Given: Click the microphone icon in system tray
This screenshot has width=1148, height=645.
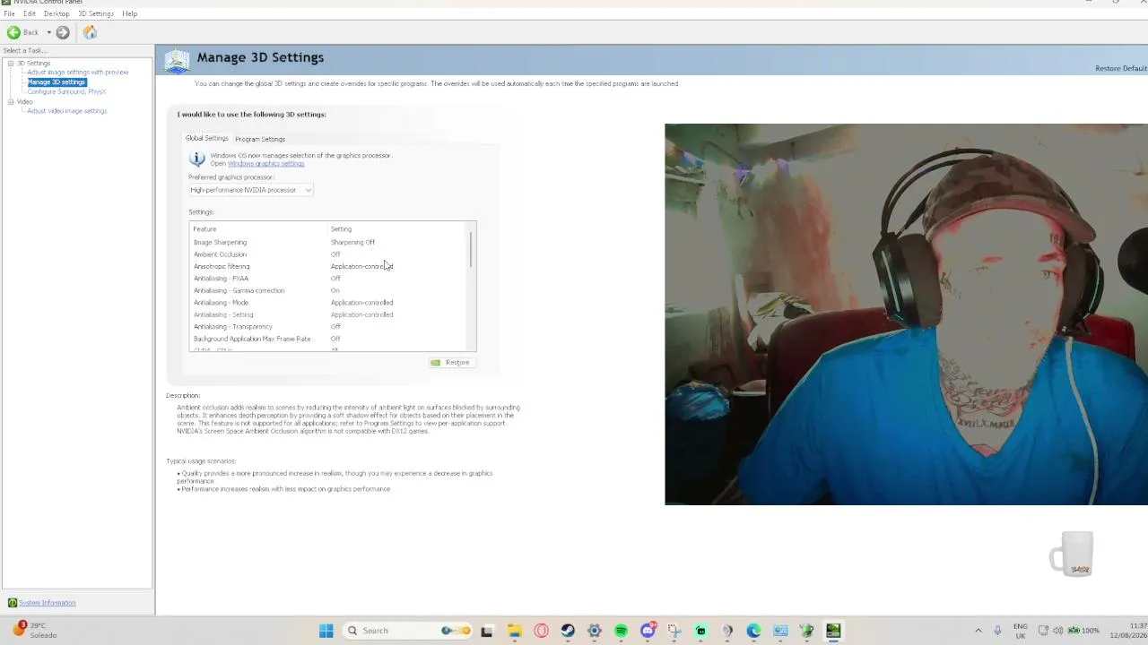Looking at the screenshot, I should [997, 631].
